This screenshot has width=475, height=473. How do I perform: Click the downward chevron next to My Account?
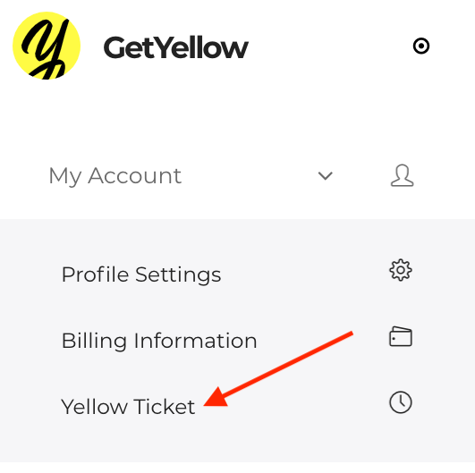[x=326, y=175]
